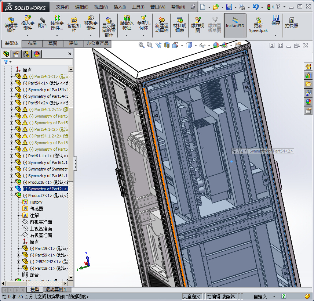Switch to the 运动算例1 bottom tab
Viewport: 314px width, 301px height.
click(x=56, y=290)
